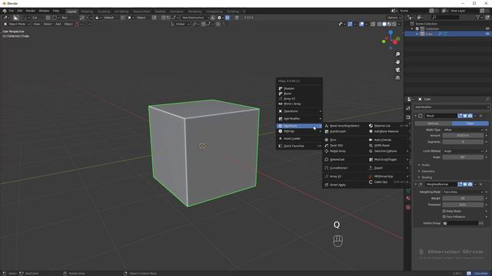This screenshot has width=492, height=276.
Task: Open the Add Modifier submenu in HOps menu
Action: (299, 119)
